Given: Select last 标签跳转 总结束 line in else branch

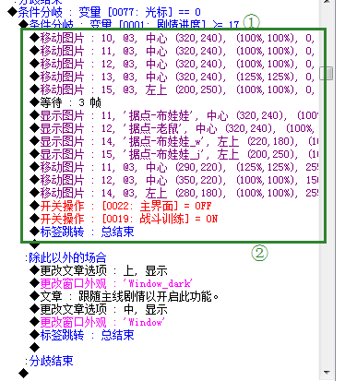Looking at the screenshot, I should [82, 335].
